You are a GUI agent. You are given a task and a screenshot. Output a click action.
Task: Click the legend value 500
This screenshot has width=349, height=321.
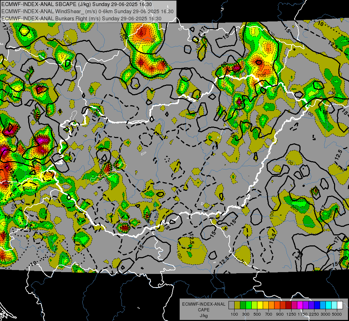[257, 314]
